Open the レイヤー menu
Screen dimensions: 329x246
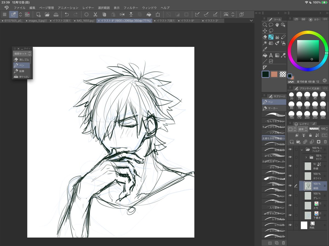click(88, 8)
